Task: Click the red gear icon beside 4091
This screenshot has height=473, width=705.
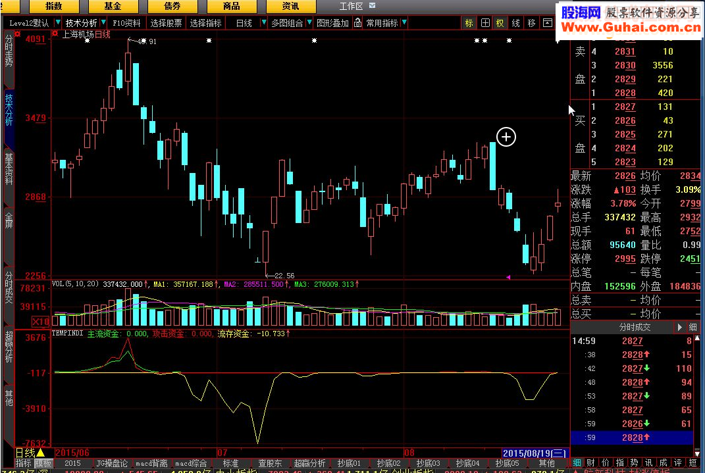Action: [18, 34]
